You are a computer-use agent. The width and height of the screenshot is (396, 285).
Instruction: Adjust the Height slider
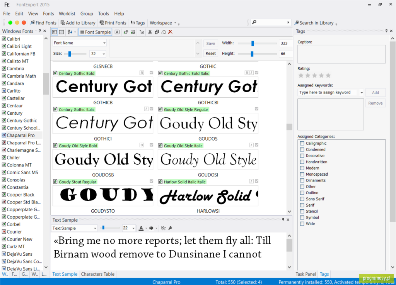(x=252, y=54)
